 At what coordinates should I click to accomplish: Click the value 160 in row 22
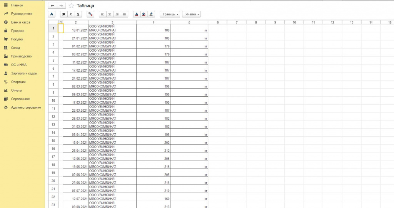click(153, 197)
